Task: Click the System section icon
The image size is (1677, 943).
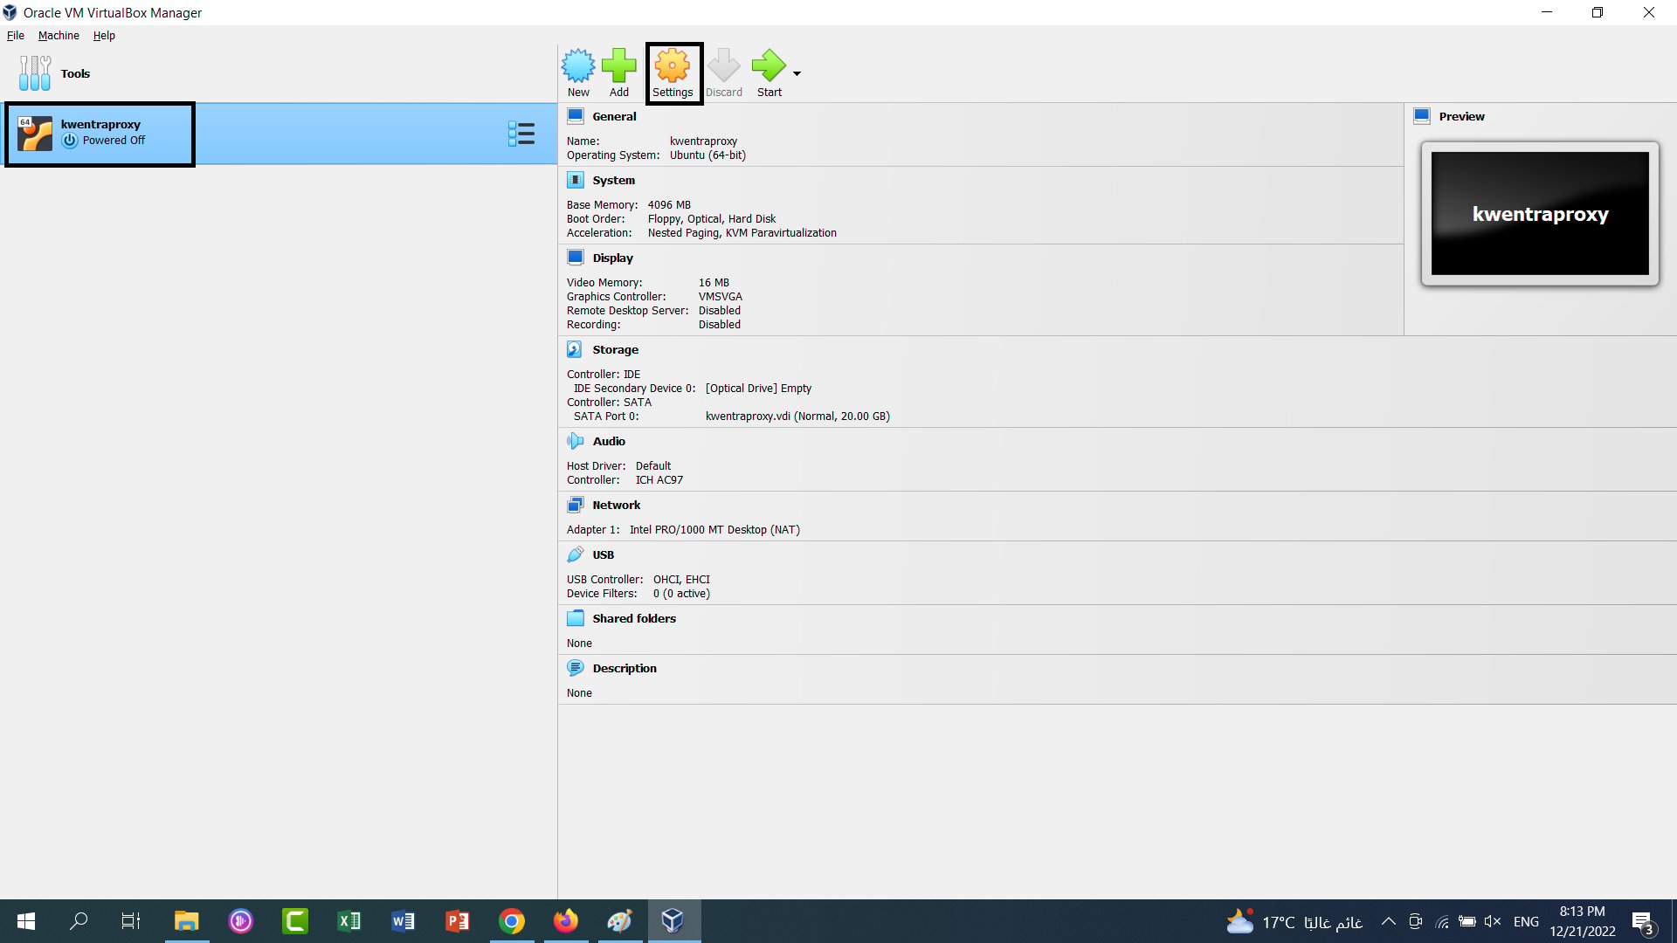Action: pyautogui.click(x=576, y=180)
